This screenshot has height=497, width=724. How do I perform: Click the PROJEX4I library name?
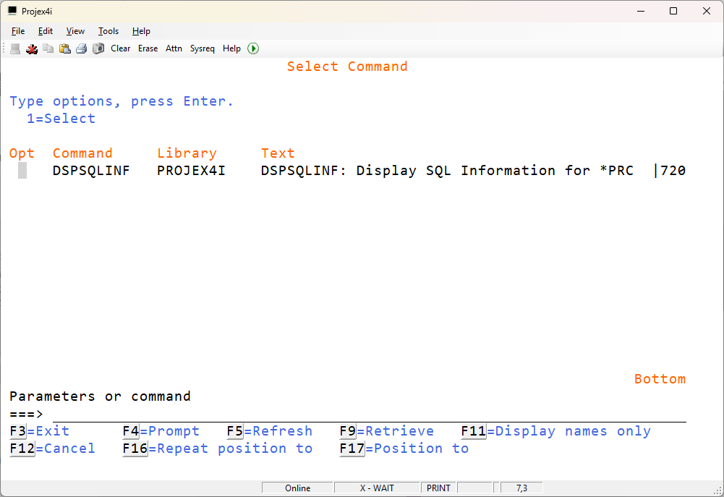(191, 171)
